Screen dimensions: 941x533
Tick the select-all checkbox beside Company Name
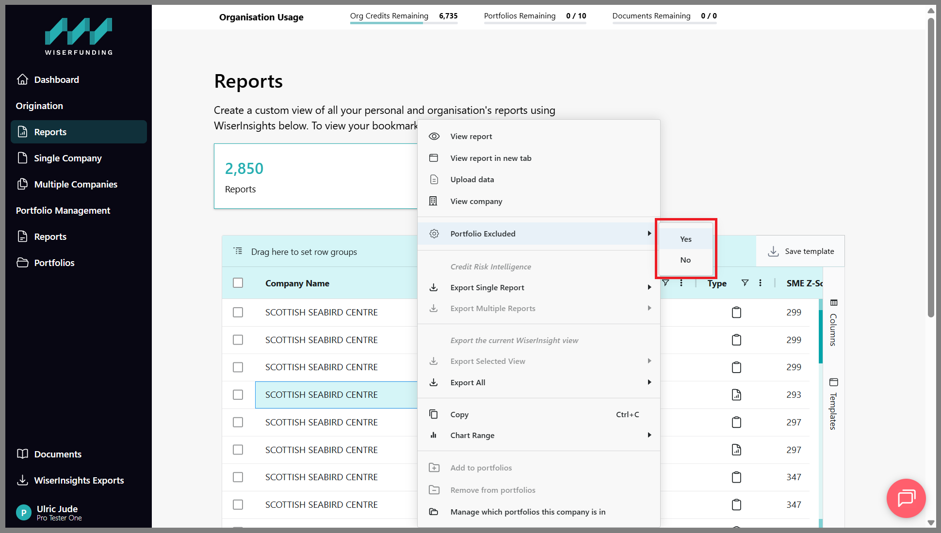238,283
